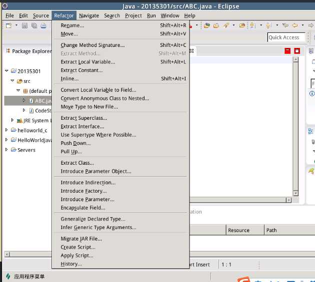The height and width of the screenshot is (282, 315).
Task: Expand the JRE System Library node
Action: click(x=12, y=120)
